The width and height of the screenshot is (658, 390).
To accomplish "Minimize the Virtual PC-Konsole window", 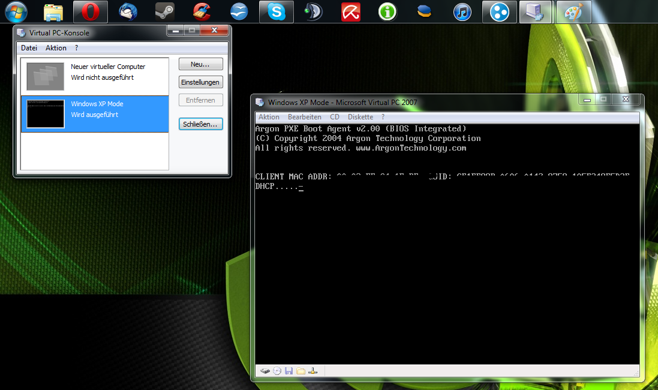I will 175,30.
